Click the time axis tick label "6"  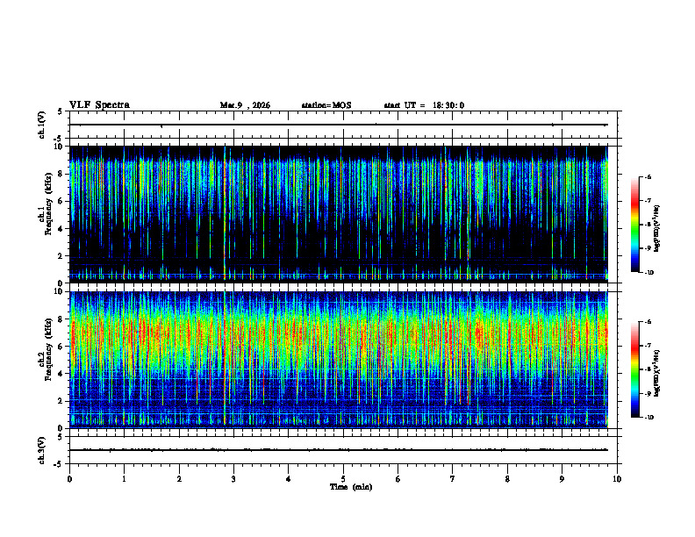[x=398, y=479]
